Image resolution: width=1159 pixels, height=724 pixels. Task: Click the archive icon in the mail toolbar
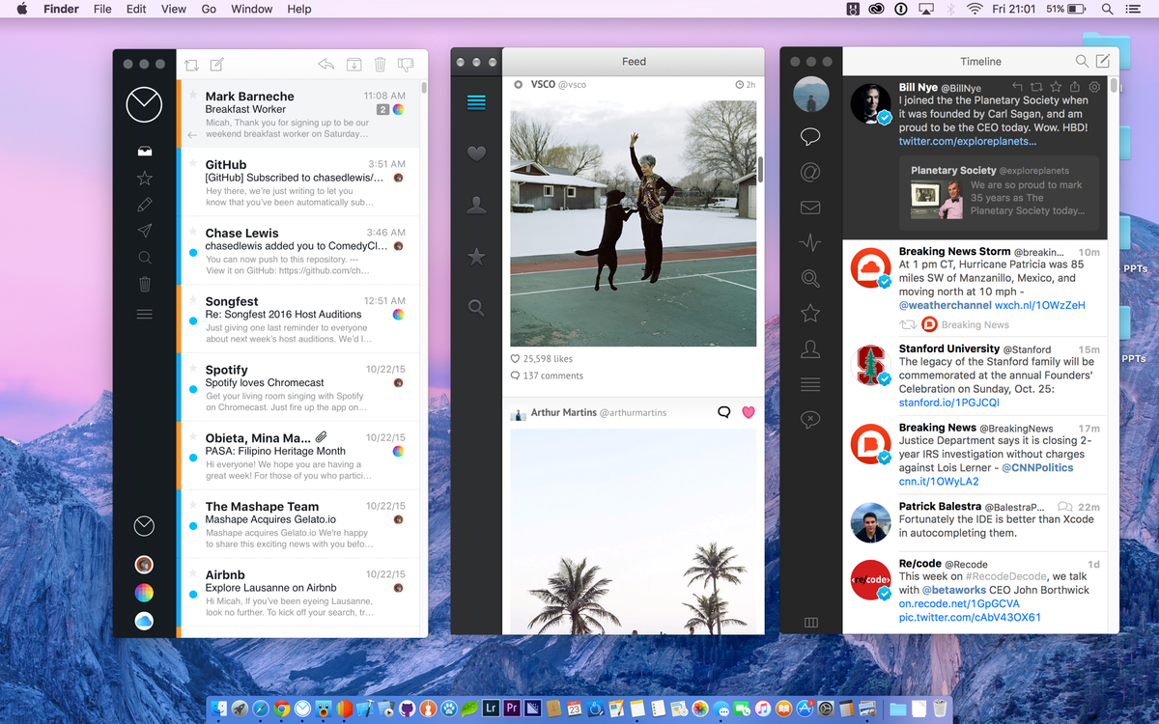coord(353,64)
